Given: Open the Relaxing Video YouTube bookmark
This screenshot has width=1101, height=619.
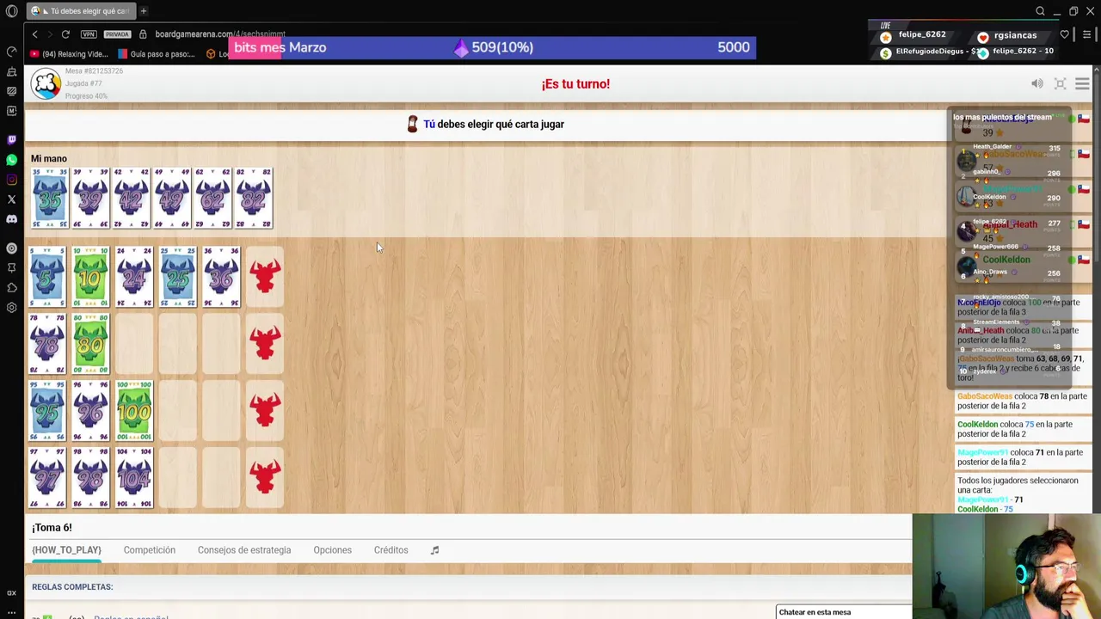Looking at the screenshot, I should (x=70, y=54).
